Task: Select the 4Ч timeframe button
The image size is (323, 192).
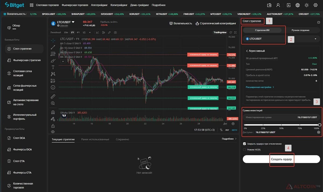Action: point(78,33)
